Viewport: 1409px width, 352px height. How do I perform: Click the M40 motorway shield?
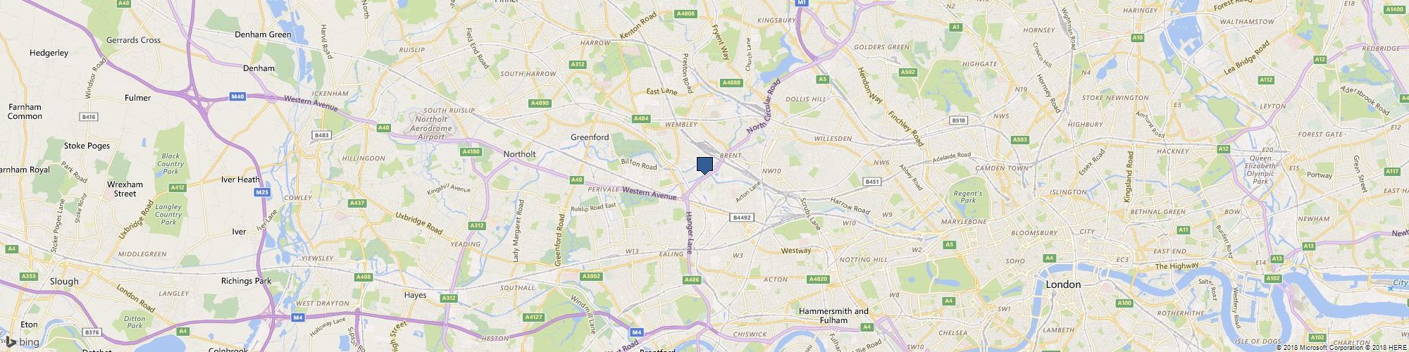pyautogui.click(x=237, y=97)
